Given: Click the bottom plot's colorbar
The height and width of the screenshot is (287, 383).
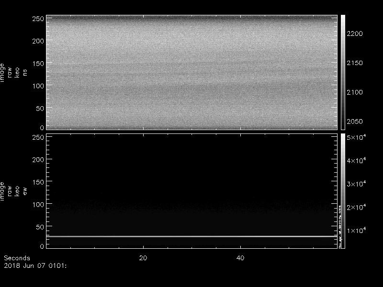Looking at the screenshot, I should pyautogui.click(x=343, y=190).
